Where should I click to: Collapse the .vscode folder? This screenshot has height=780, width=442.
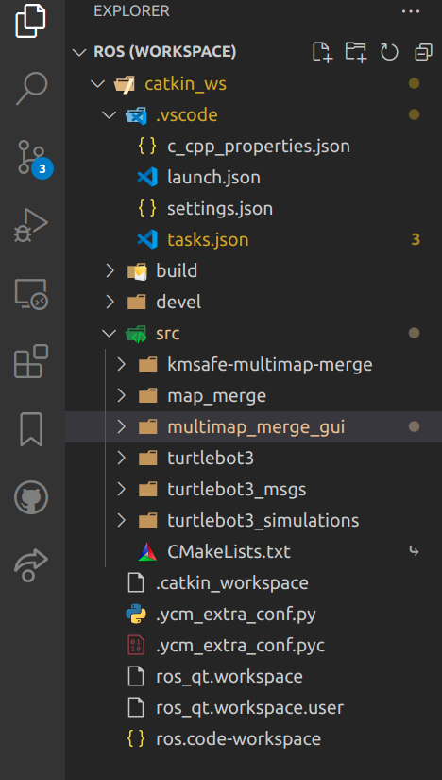point(109,115)
